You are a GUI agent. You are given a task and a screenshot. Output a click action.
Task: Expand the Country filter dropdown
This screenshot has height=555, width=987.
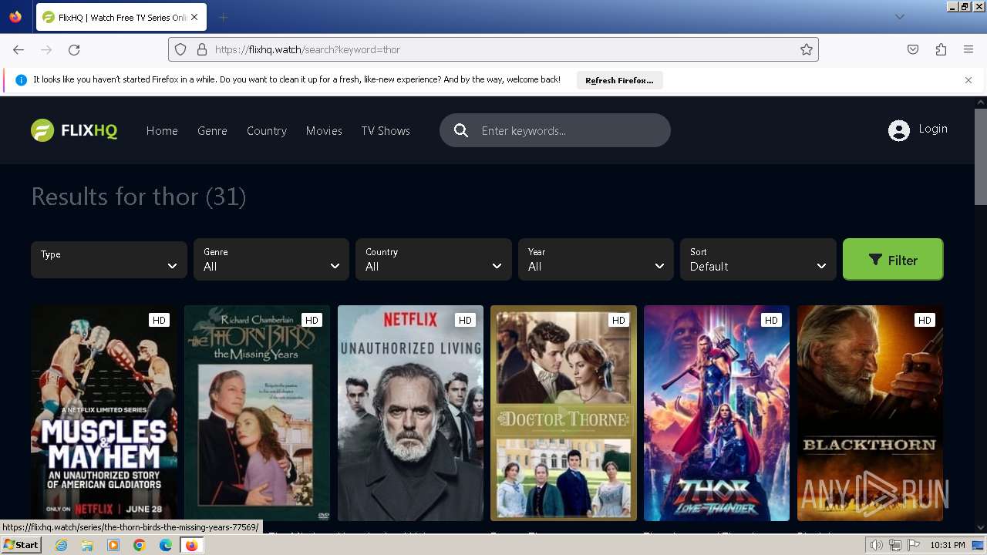433,259
